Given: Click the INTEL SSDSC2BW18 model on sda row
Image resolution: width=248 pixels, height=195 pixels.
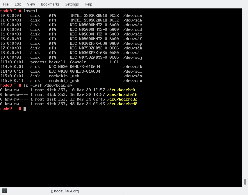Looking at the screenshot, I should pos(89,15).
